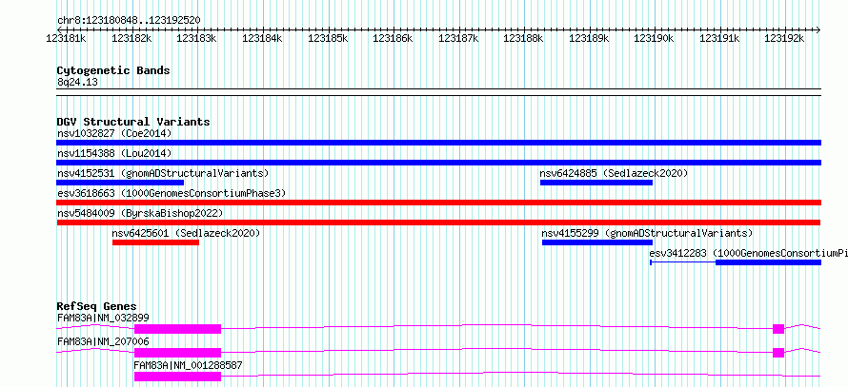This screenshot has width=848, height=387.
Task: Click the 123192k ruler label
Action: click(784, 38)
